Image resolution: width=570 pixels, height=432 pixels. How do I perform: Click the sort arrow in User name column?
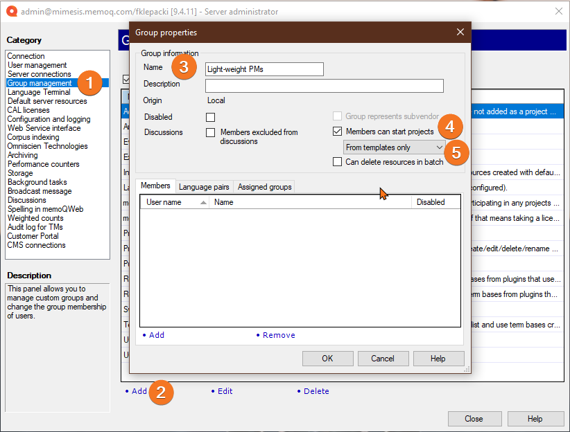(203, 203)
